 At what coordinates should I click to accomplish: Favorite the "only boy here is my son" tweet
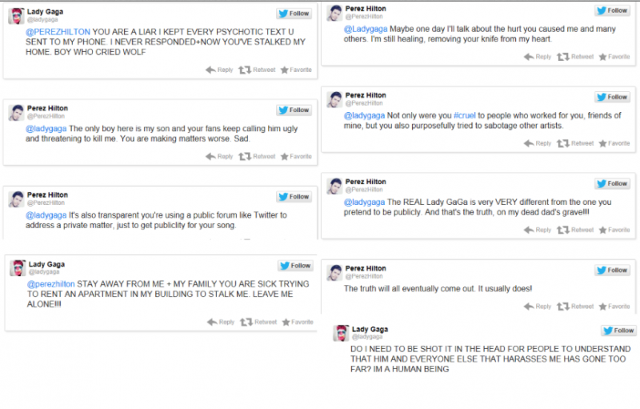click(x=296, y=156)
